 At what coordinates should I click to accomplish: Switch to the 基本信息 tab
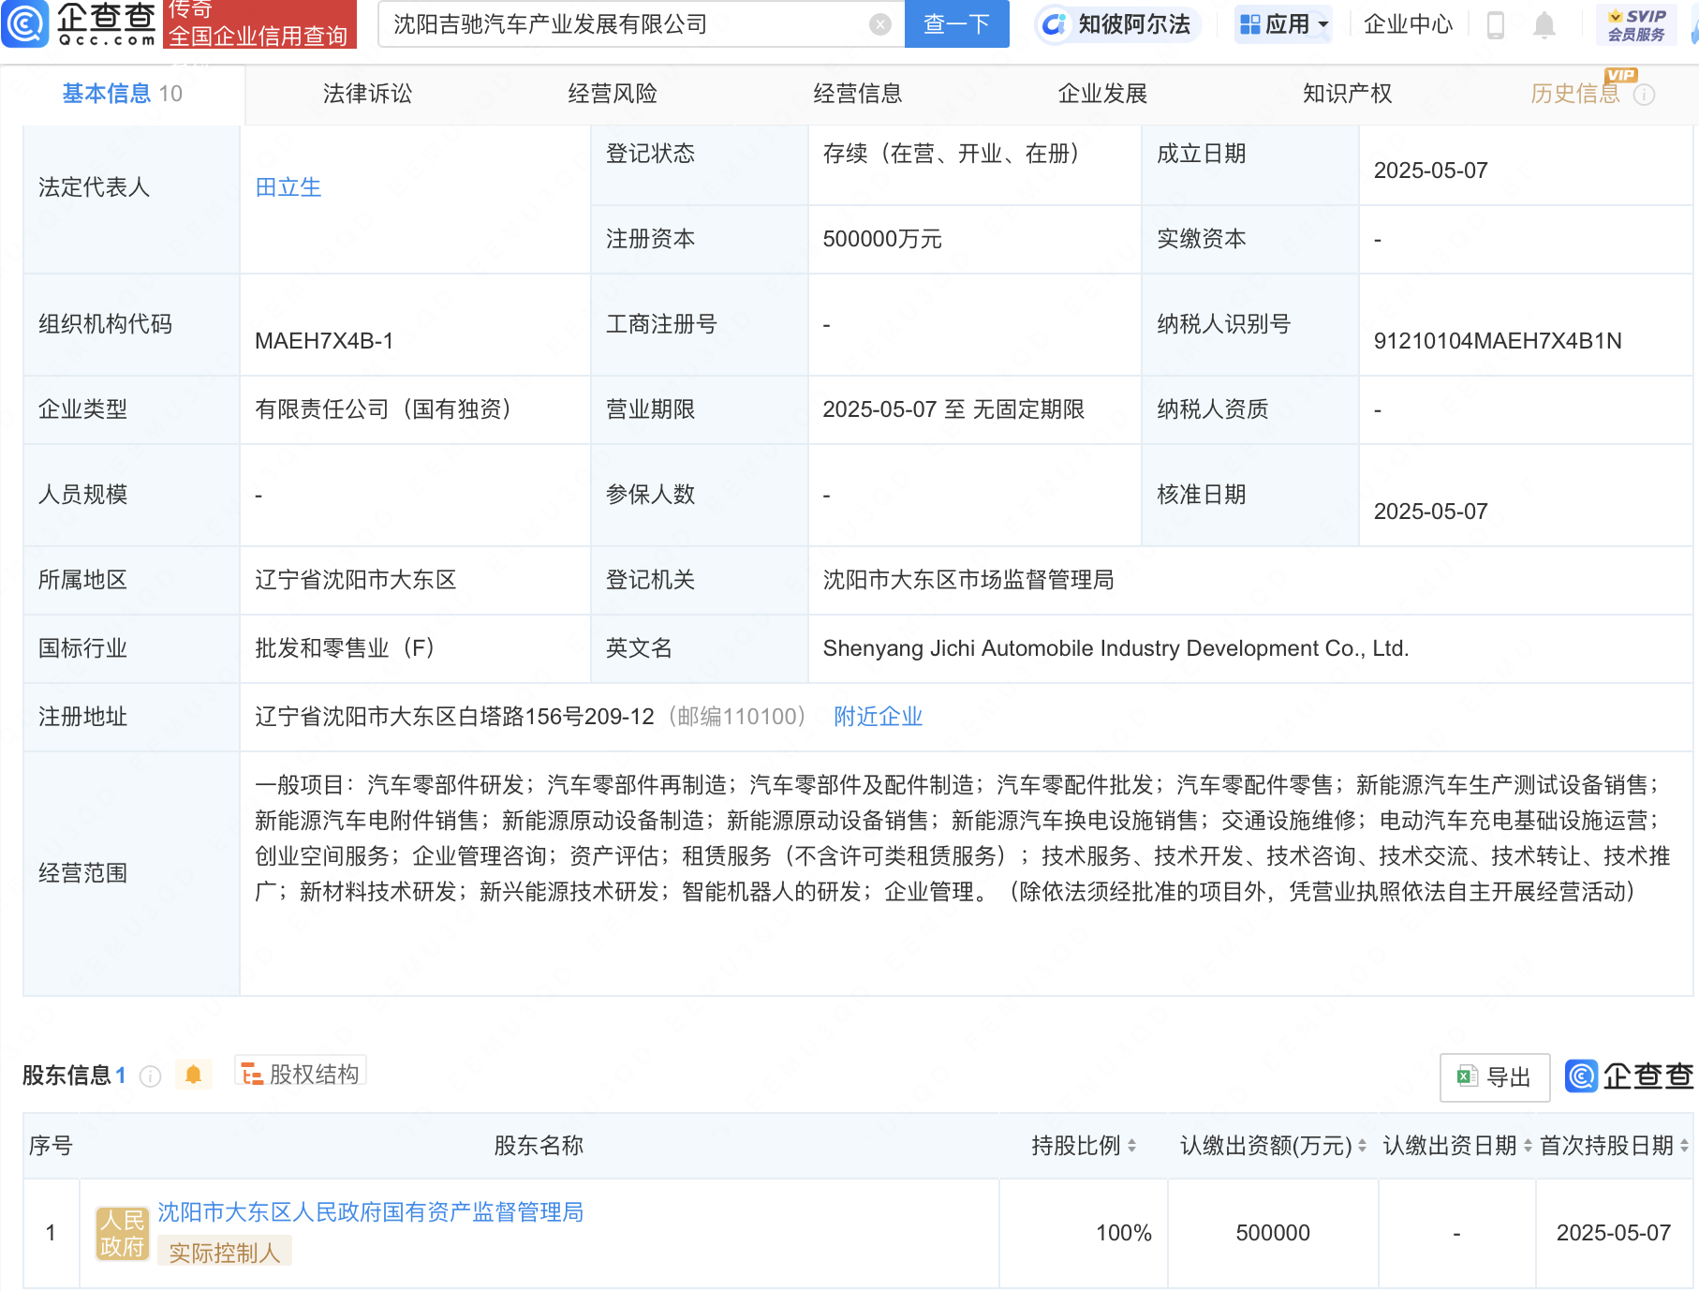click(122, 94)
